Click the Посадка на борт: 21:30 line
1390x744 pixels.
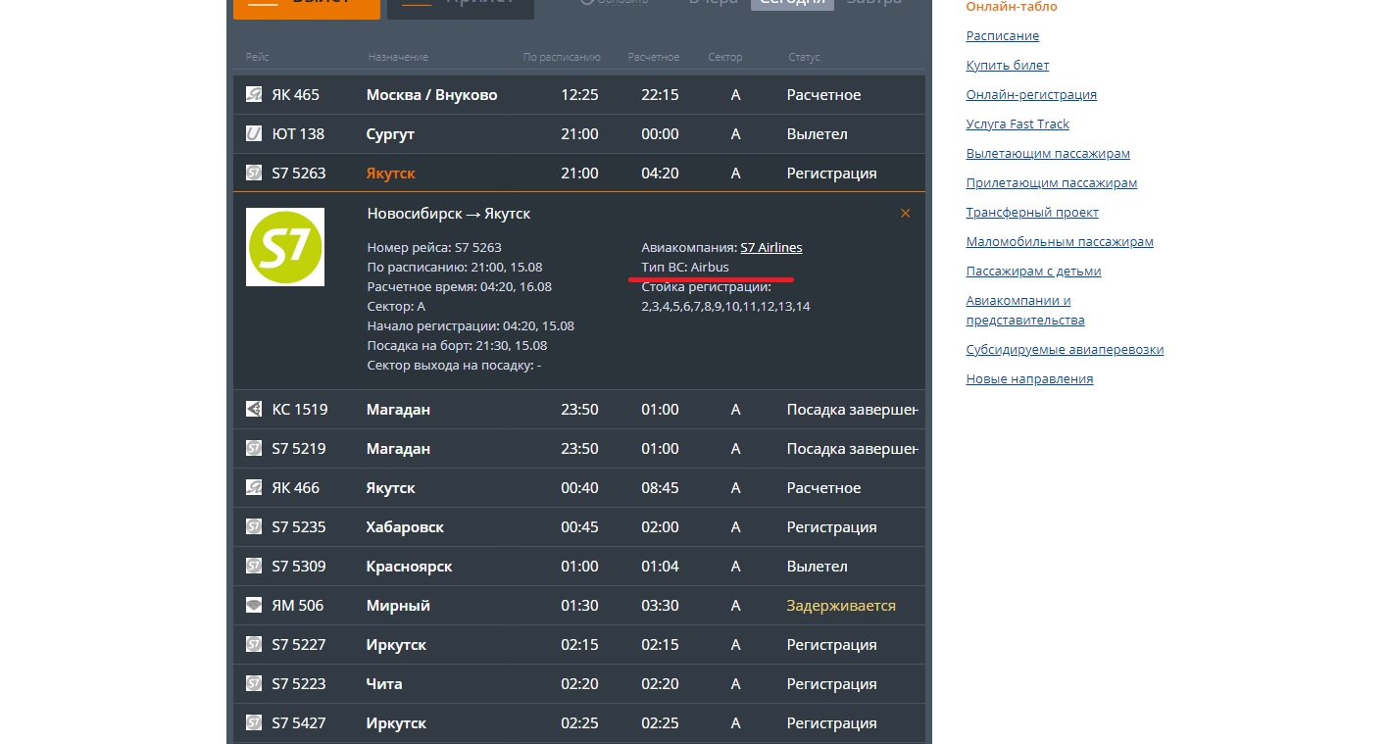click(x=457, y=346)
